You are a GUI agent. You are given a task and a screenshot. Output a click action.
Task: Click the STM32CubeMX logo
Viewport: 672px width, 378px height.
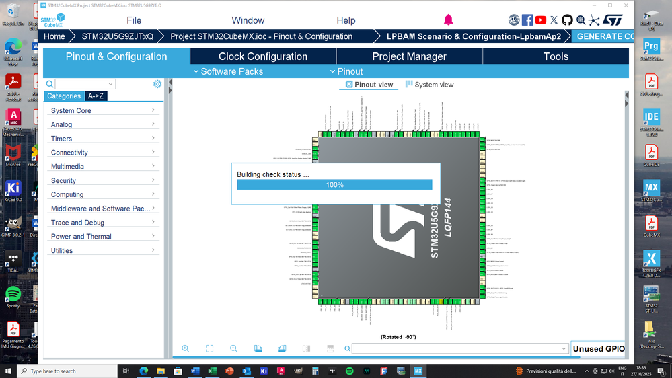(52, 20)
